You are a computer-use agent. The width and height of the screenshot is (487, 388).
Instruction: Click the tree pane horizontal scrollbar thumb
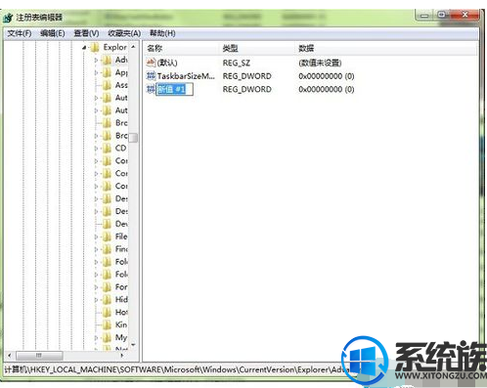[x=39, y=355]
